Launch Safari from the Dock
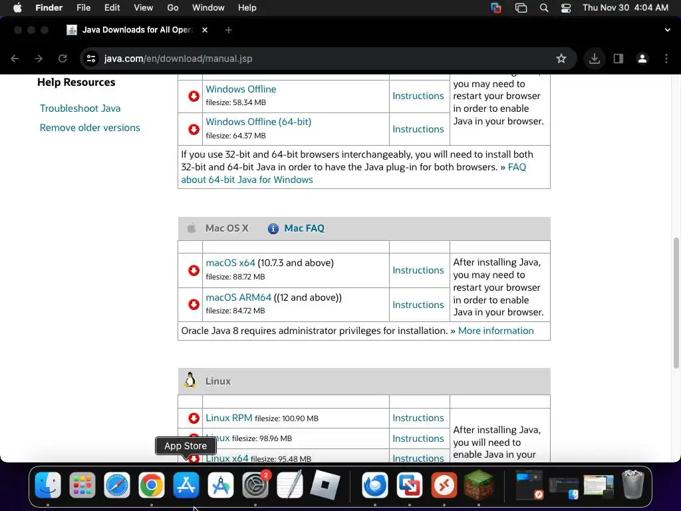681x511 pixels. (117, 485)
